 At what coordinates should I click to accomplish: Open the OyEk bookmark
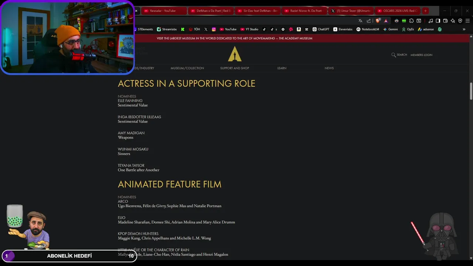[408, 29]
